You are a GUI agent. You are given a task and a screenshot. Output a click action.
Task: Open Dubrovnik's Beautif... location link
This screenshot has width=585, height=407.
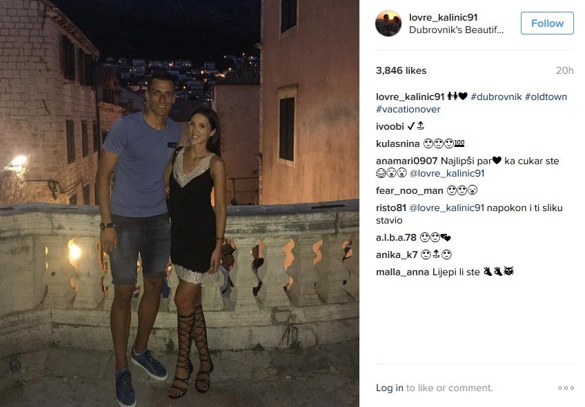click(x=456, y=30)
